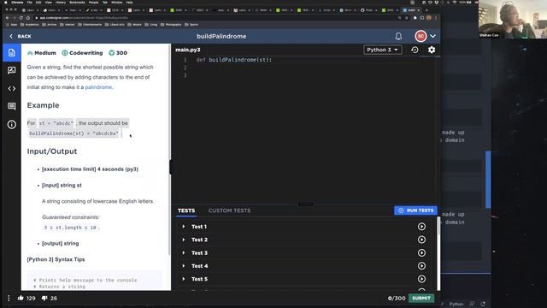This screenshot has width=547, height=308.
Task: Open editor settings gear icon
Action: pos(432,50)
